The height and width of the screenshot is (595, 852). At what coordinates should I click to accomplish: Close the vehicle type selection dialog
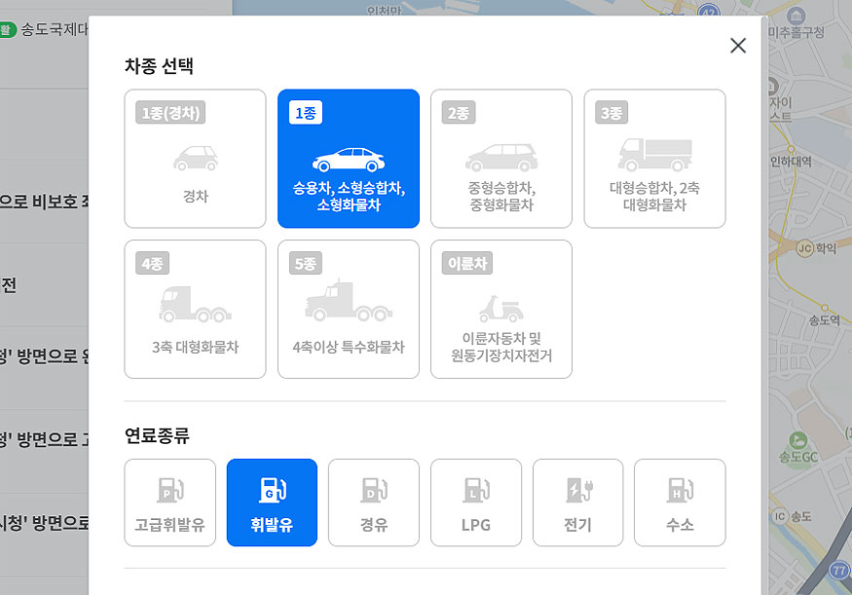(x=737, y=46)
